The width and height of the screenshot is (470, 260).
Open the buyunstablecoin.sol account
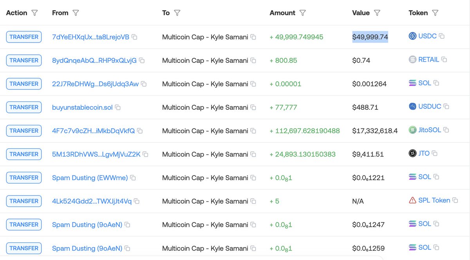[x=82, y=107]
